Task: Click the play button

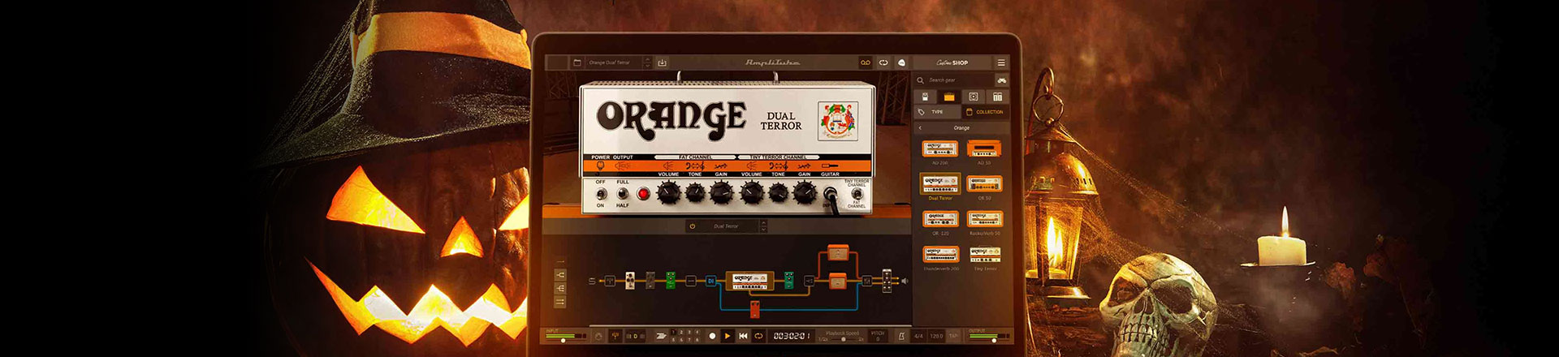Action: 728,336
